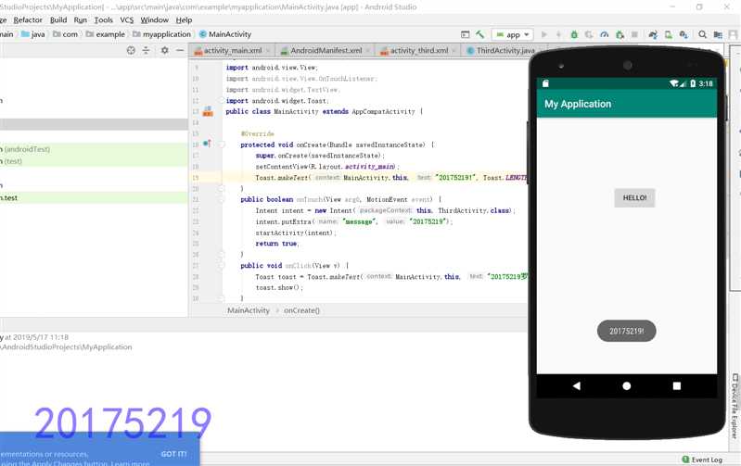Click the Stop square icon
The width and height of the screenshot is (741, 466).
(x=634, y=34)
